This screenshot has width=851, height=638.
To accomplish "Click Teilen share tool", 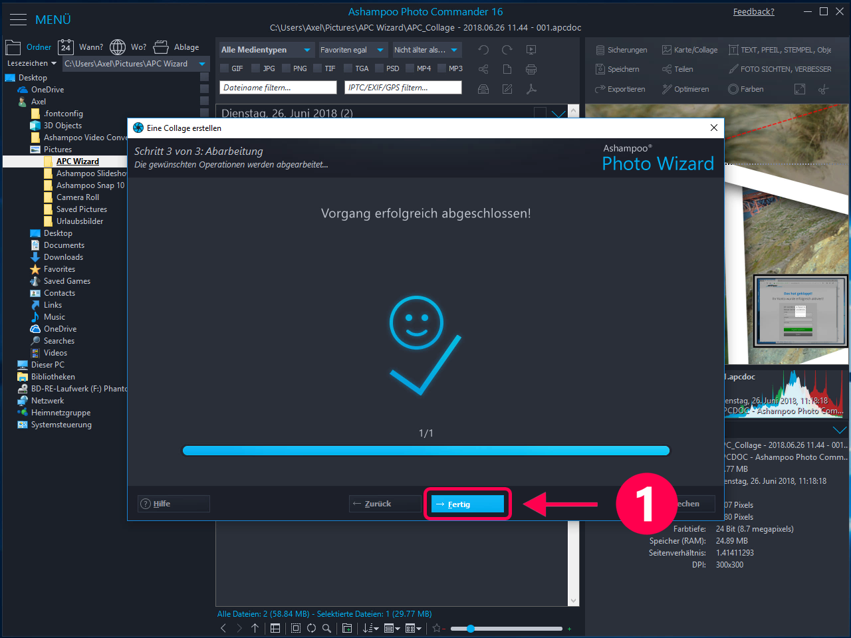I will (x=677, y=69).
